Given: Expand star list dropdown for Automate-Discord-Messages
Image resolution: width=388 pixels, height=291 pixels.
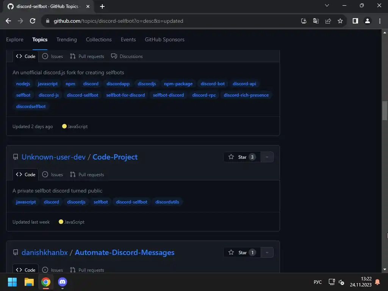Looking at the screenshot, I should [x=267, y=253].
